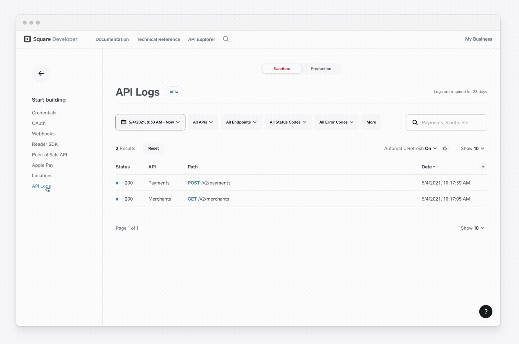Image resolution: width=519 pixels, height=344 pixels.
Task: Open Technical Reference in top navigation
Action: [158, 39]
